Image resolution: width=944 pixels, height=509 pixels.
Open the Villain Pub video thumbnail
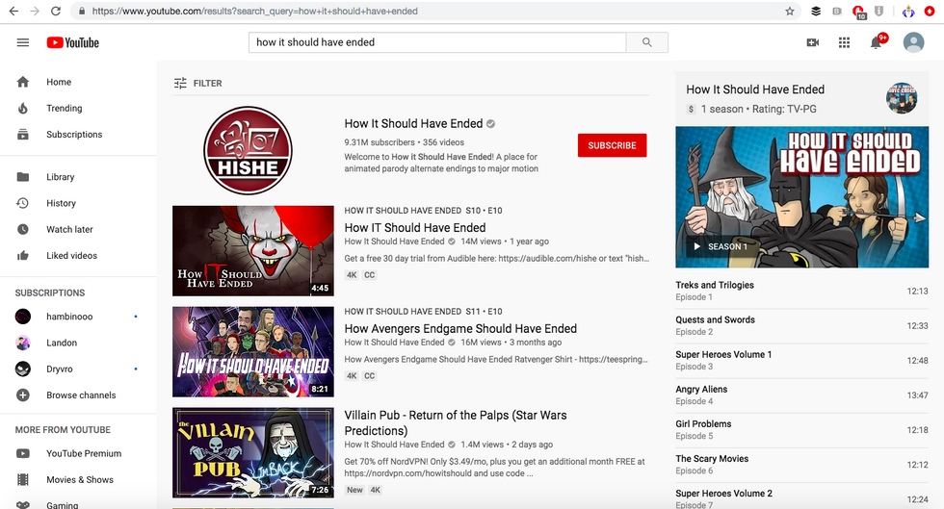pyautogui.click(x=252, y=452)
